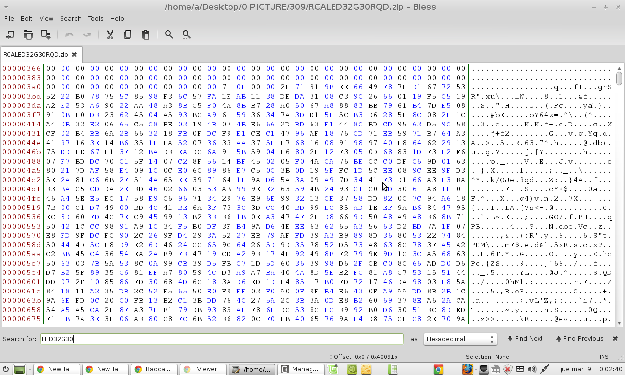Screen dimensions: 625x375
Task: Open the Tools menu
Action: [95, 18]
